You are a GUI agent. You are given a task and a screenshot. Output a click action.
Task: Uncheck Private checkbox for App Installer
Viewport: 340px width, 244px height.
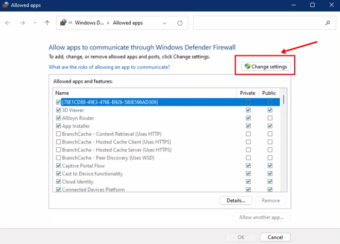(x=248, y=126)
